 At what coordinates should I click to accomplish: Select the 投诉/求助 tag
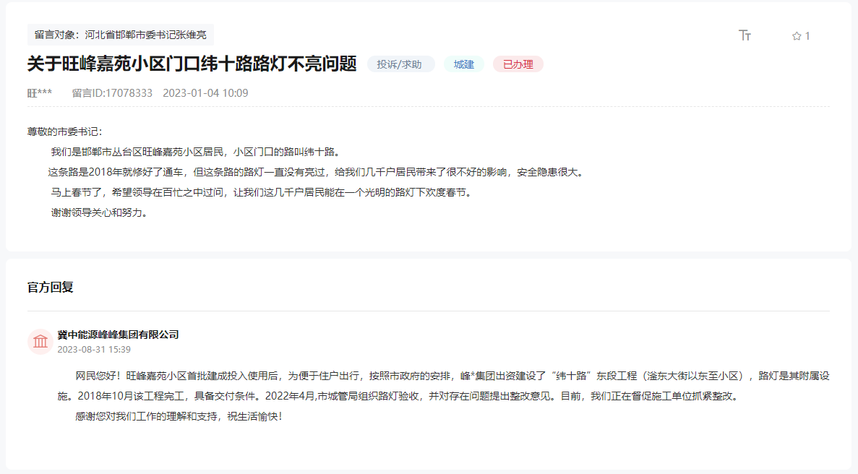coord(400,64)
